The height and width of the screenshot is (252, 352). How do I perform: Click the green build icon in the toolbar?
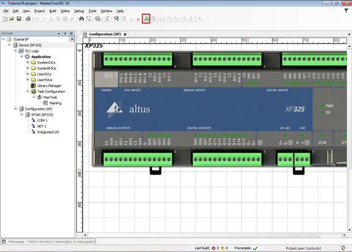coord(146,19)
